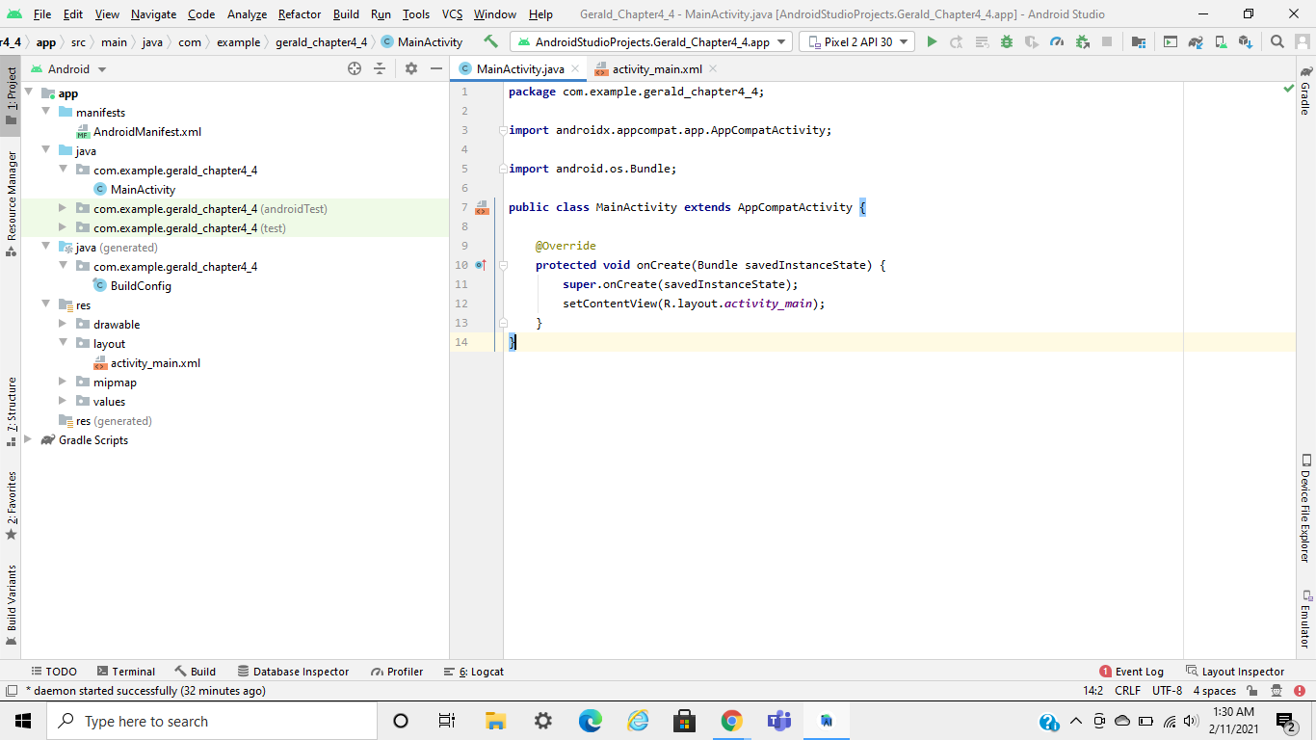
Task: Open the VCS menu
Action: click(453, 14)
